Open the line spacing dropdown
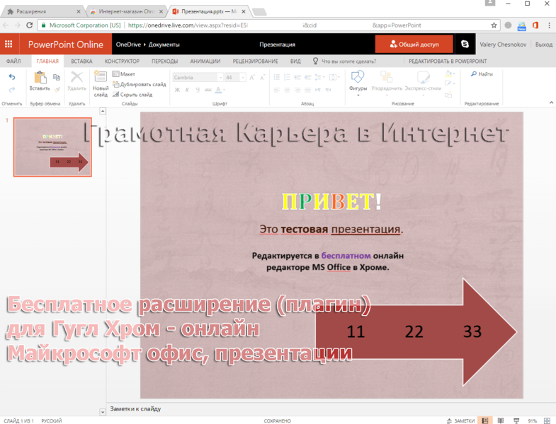Viewport: 556px width, 424px height. pos(319,77)
